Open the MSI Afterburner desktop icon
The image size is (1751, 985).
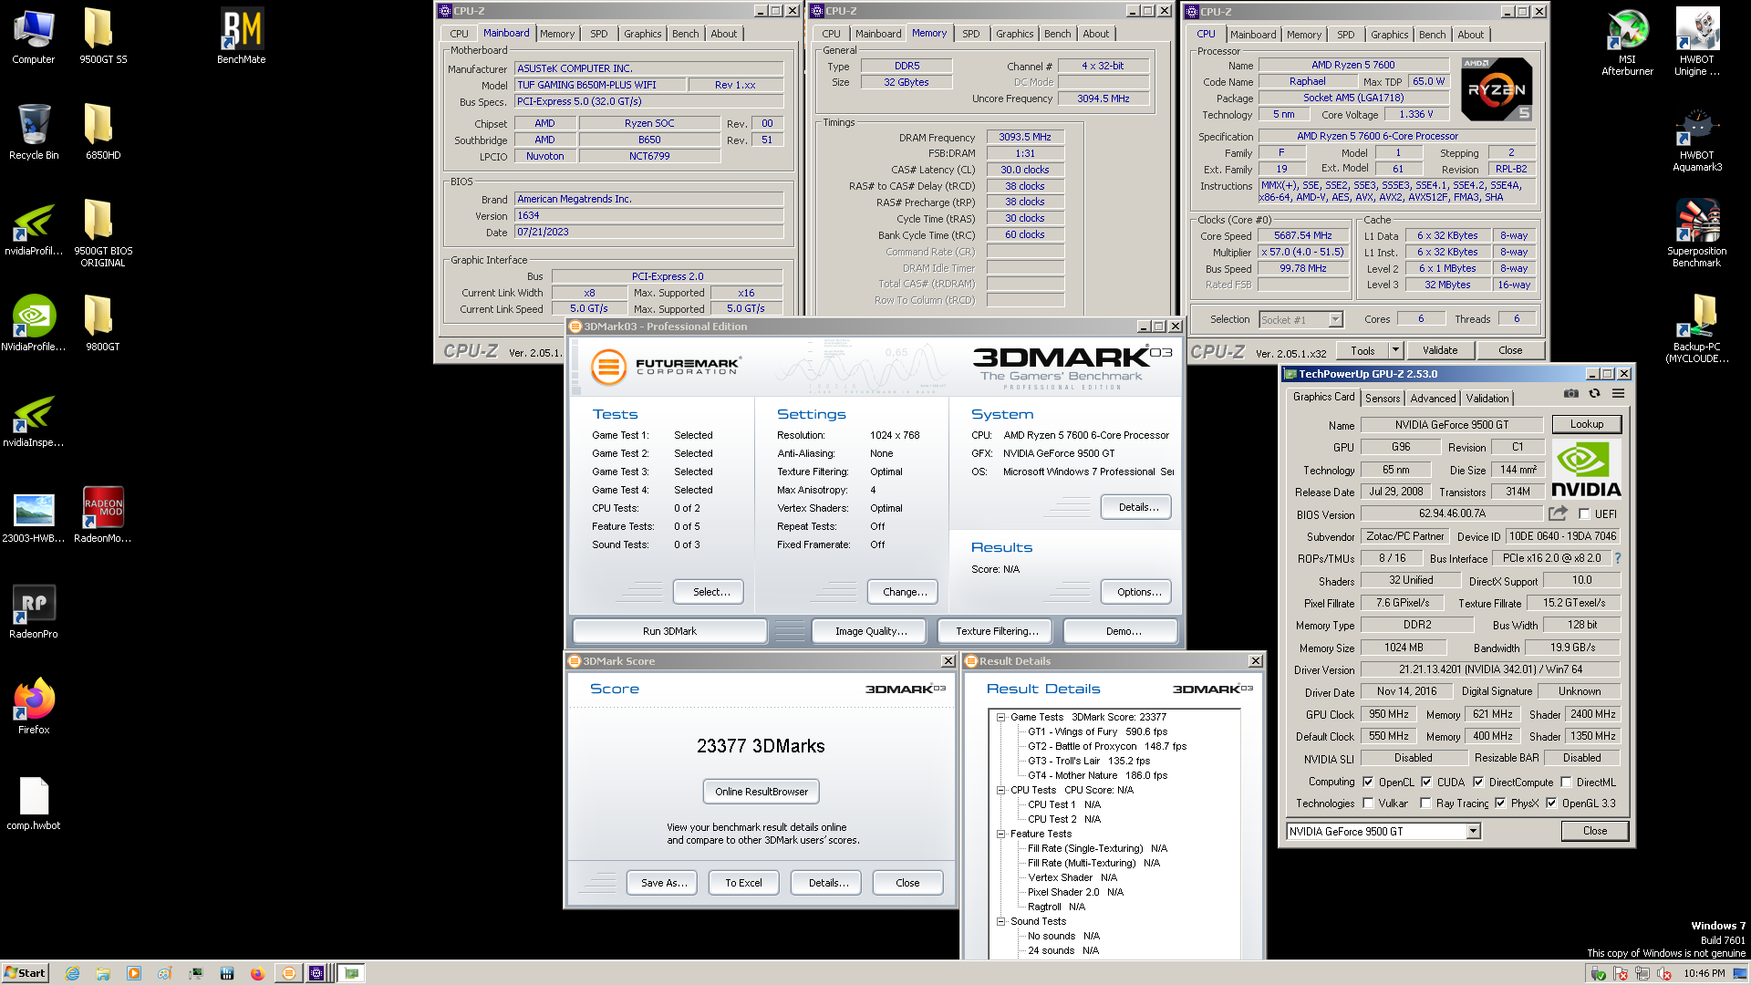[1627, 42]
